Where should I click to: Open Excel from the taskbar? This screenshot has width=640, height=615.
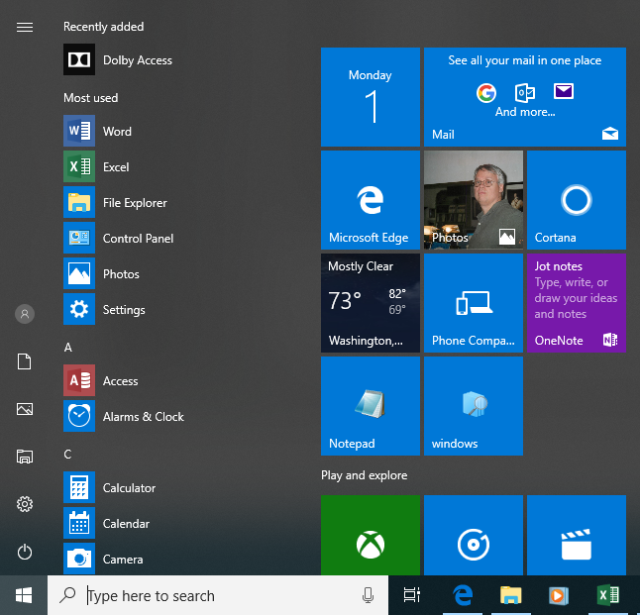(x=608, y=595)
